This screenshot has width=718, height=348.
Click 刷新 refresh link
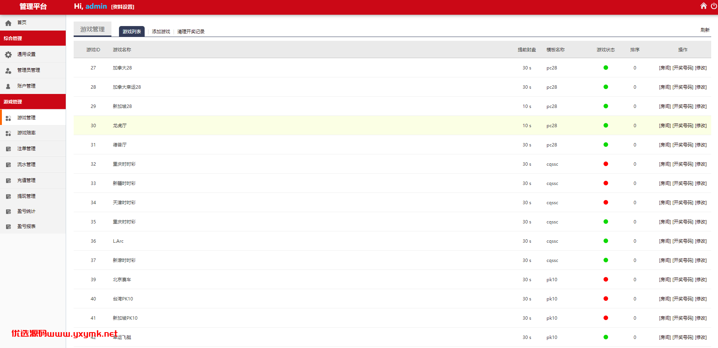point(705,30)
